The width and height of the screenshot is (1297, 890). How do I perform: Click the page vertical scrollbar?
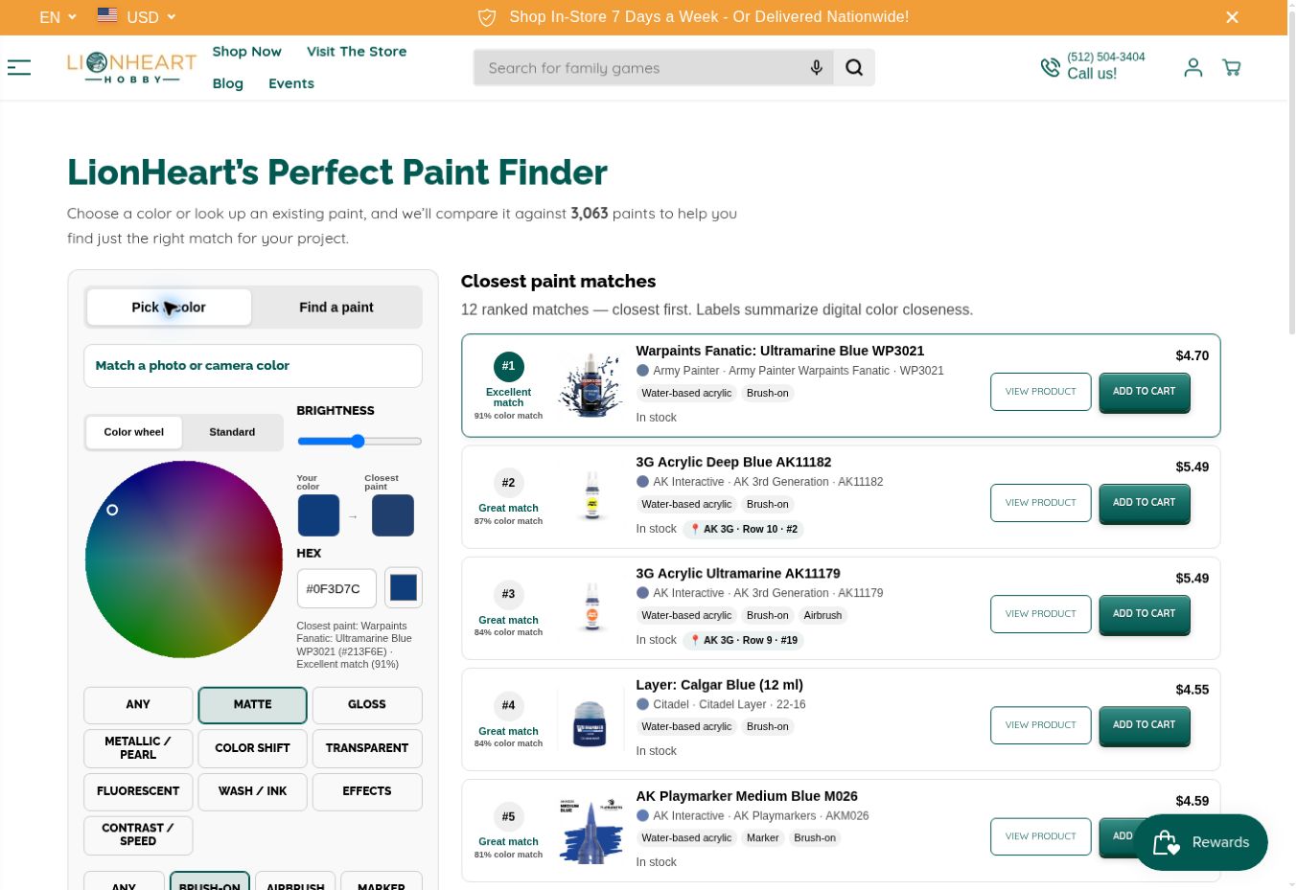[x=1291, y=172]
